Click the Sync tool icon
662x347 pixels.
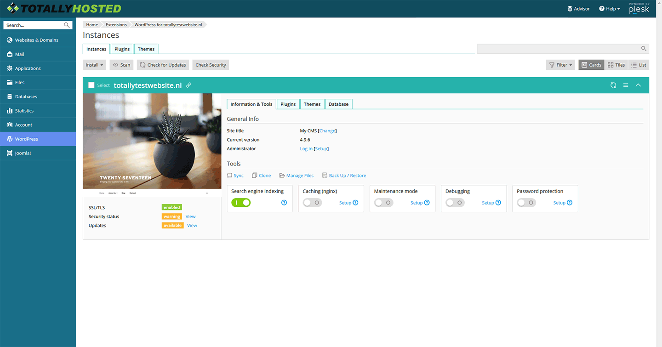coord(230,176)
